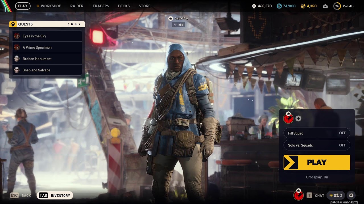Open the Snap and Salvage quest
Viewport: 364px width, 204px height.
pyautogui.click(x=47, y=70)
